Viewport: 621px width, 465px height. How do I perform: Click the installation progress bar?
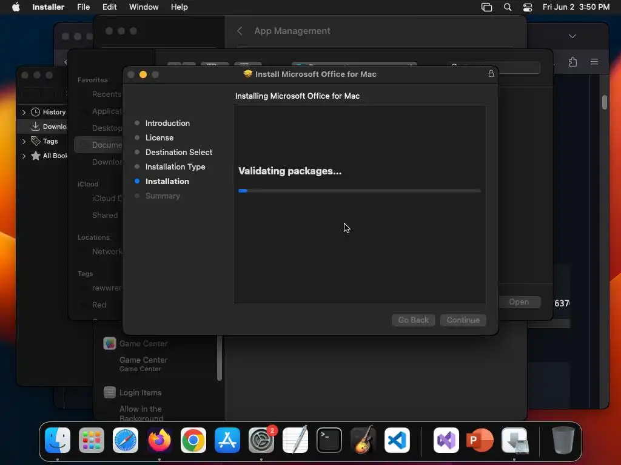360,191
